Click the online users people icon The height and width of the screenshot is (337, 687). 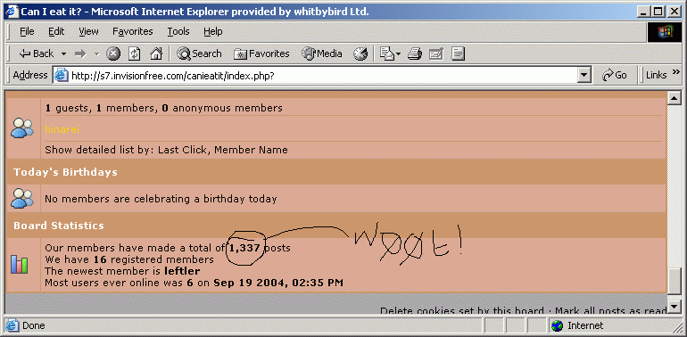(x=22, y=128)
